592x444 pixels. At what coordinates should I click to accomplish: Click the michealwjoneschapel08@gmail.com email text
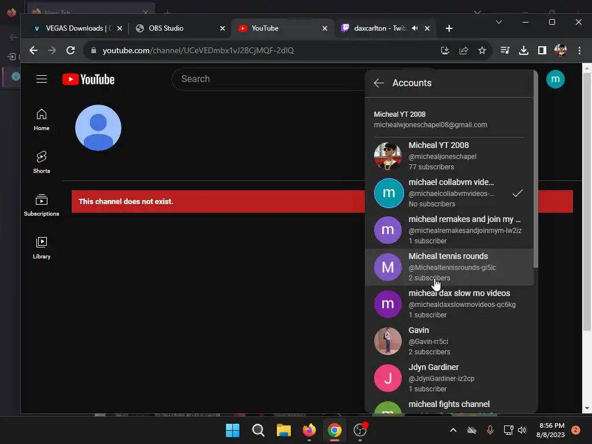430,125
